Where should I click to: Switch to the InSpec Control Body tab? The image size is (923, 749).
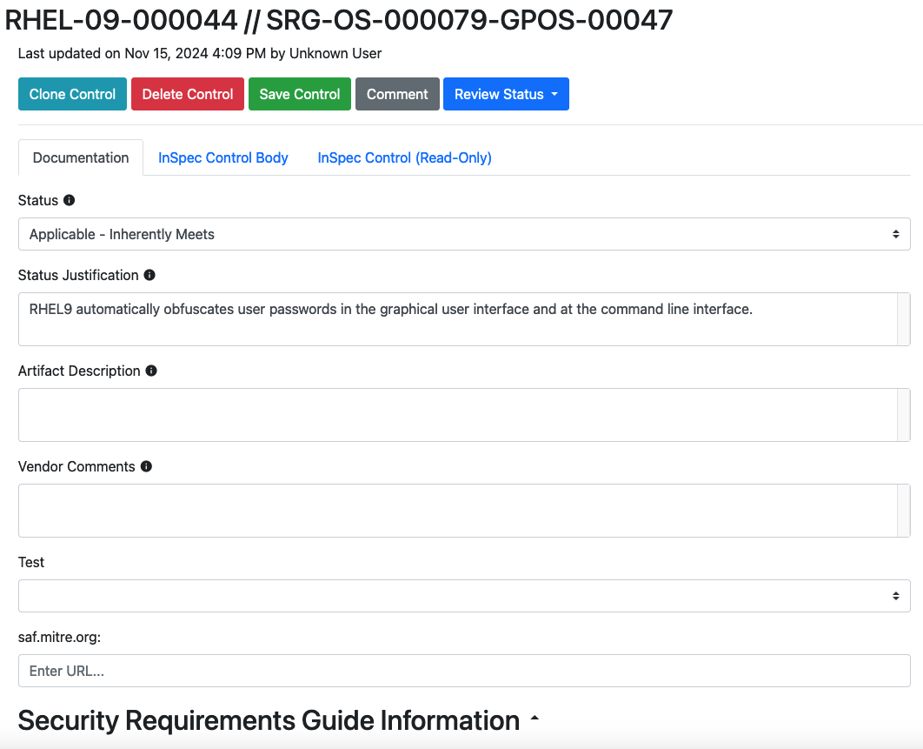click(x=223, y=157)
